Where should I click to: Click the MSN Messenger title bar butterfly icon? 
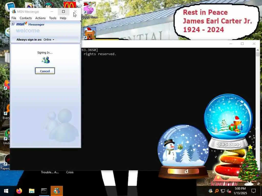point(14,12)
